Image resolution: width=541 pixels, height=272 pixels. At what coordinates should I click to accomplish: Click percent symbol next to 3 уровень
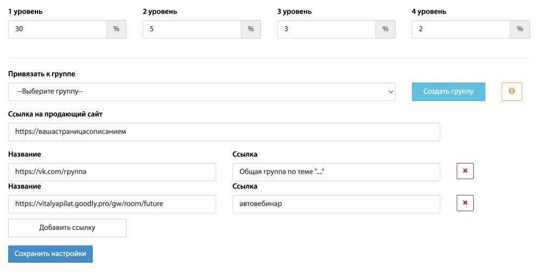(385, 29)
